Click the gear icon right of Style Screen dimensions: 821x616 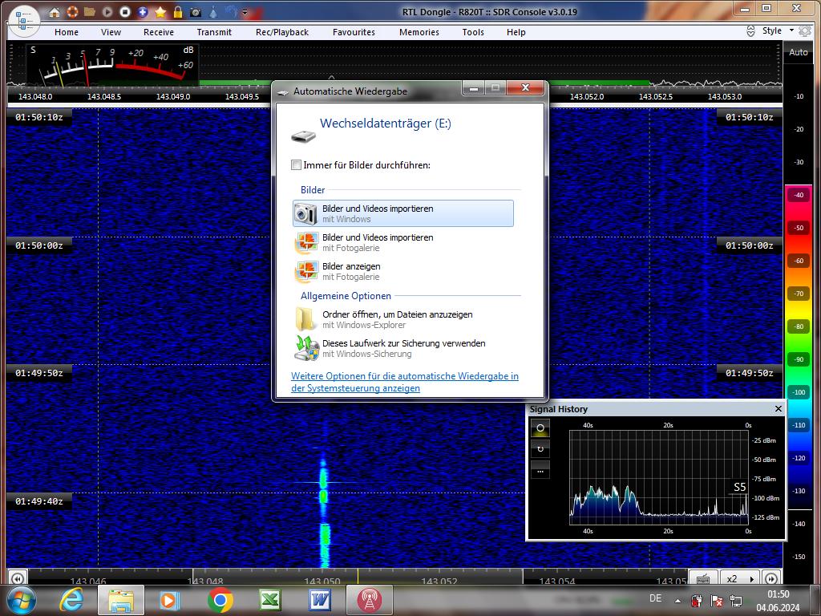tap(805, 31)
